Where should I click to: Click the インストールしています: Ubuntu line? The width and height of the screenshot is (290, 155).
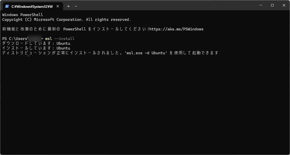pos(36,48)
